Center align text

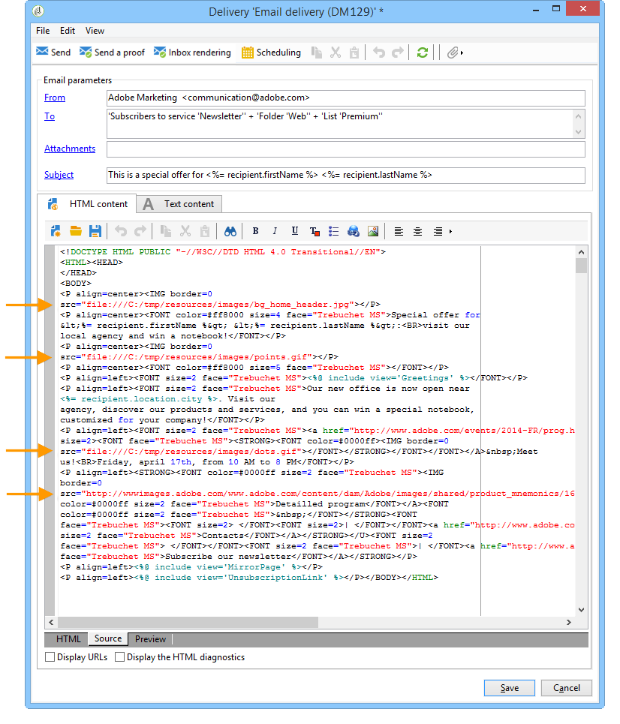[x=417, y=231]
